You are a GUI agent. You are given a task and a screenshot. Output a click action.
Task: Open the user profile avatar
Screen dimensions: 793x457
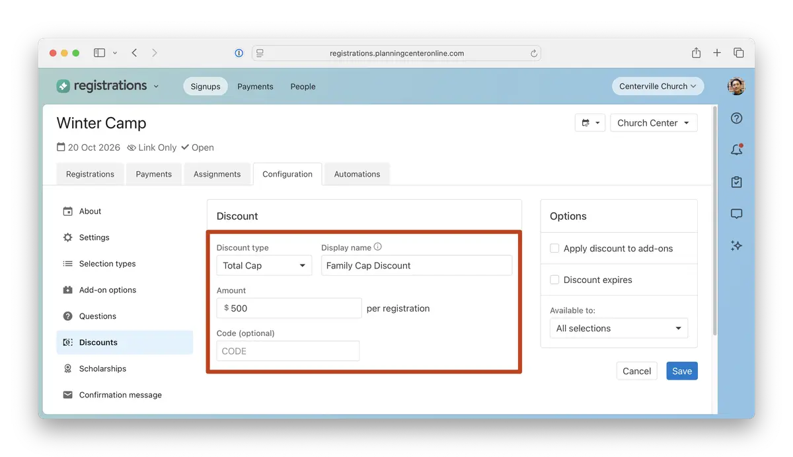point(736,86)
